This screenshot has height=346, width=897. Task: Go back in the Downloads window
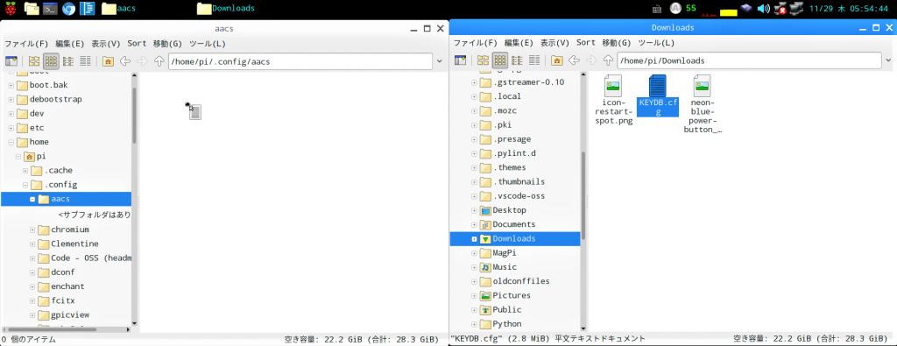[575, 60]
